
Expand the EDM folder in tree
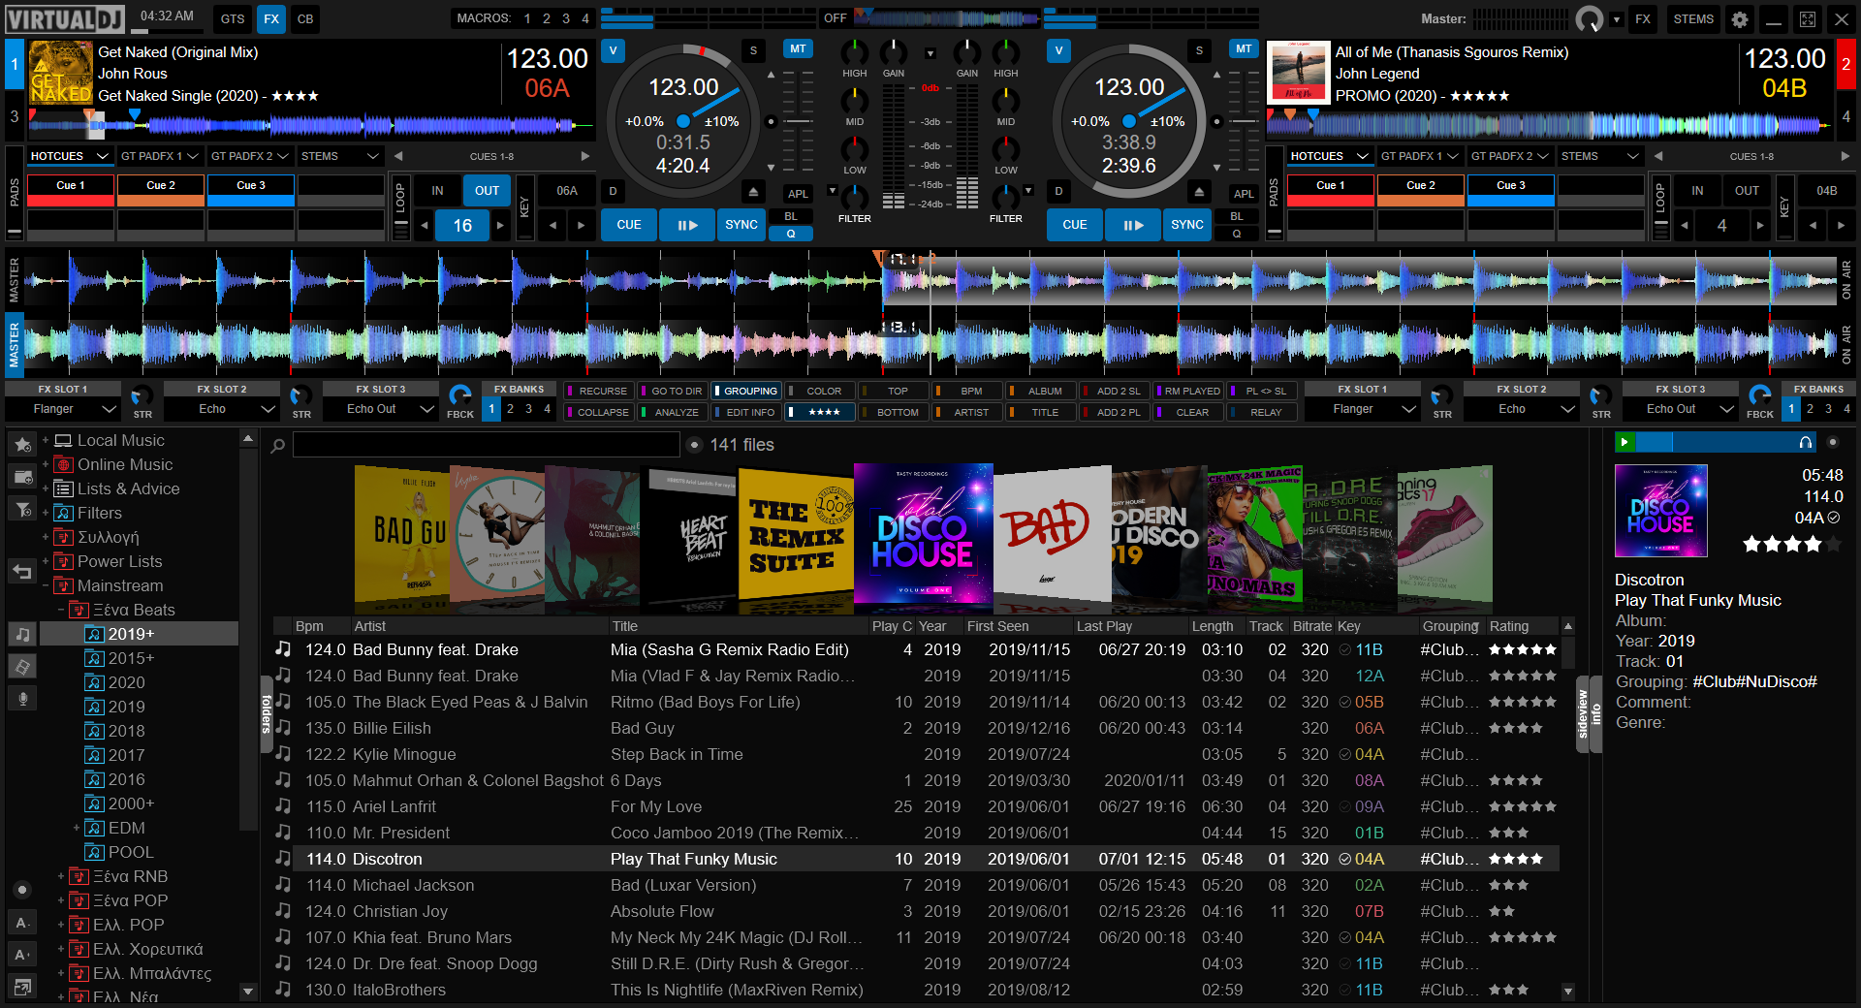pos(77,828)
